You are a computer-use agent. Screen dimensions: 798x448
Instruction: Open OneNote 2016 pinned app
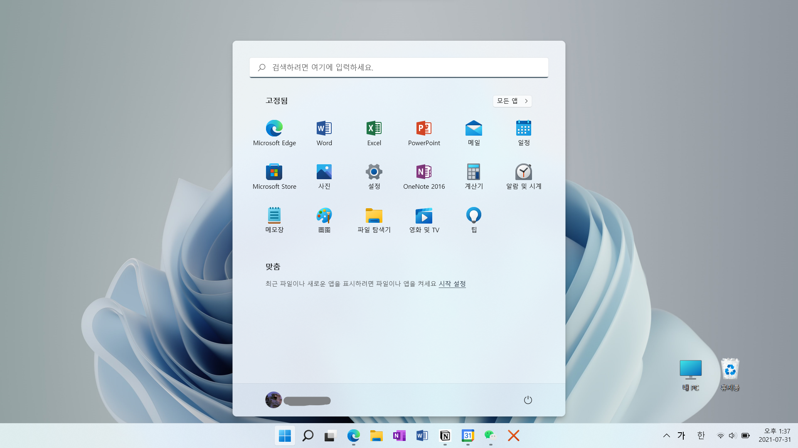coord(424,176)
